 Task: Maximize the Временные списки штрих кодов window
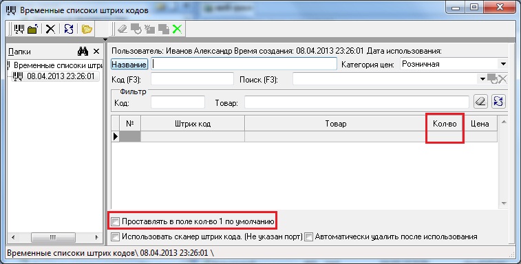click(474, 8)
